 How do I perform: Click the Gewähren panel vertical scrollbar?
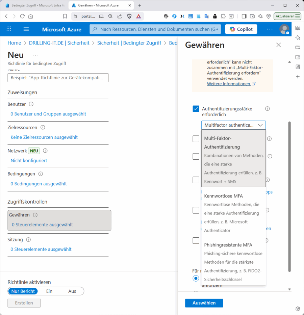pyautogui.click(x=289, y=196)
